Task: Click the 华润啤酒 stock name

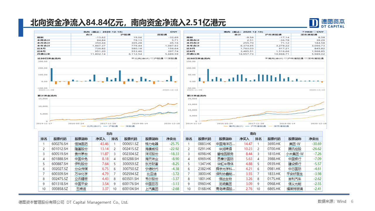Action: 225,149
